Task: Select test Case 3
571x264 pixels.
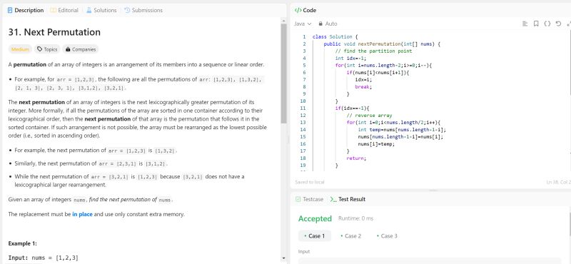Action: tap(387, 236)
